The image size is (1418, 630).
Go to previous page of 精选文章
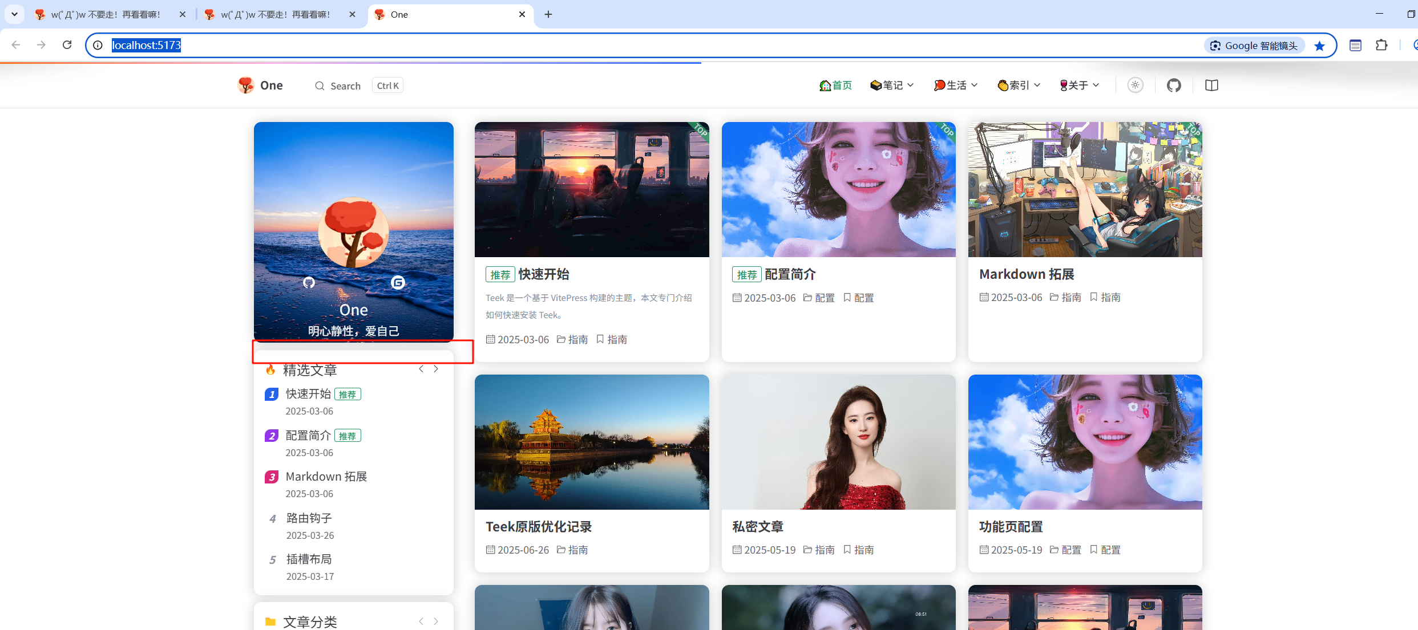[421, 369]
